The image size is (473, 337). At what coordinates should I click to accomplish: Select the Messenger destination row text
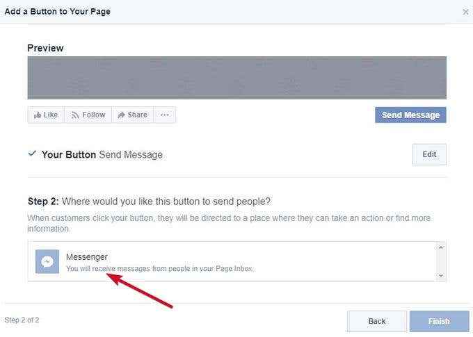coord(87,257)
